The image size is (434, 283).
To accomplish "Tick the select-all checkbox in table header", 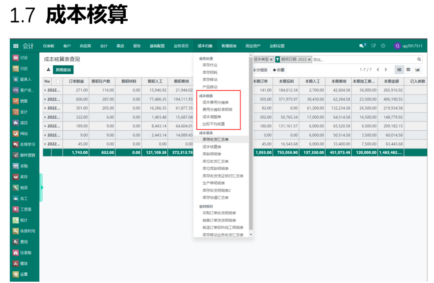I will point(58,81).
